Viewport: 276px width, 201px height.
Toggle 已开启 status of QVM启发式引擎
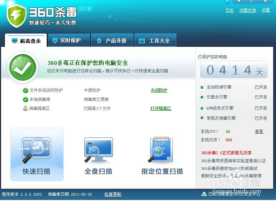261,108
